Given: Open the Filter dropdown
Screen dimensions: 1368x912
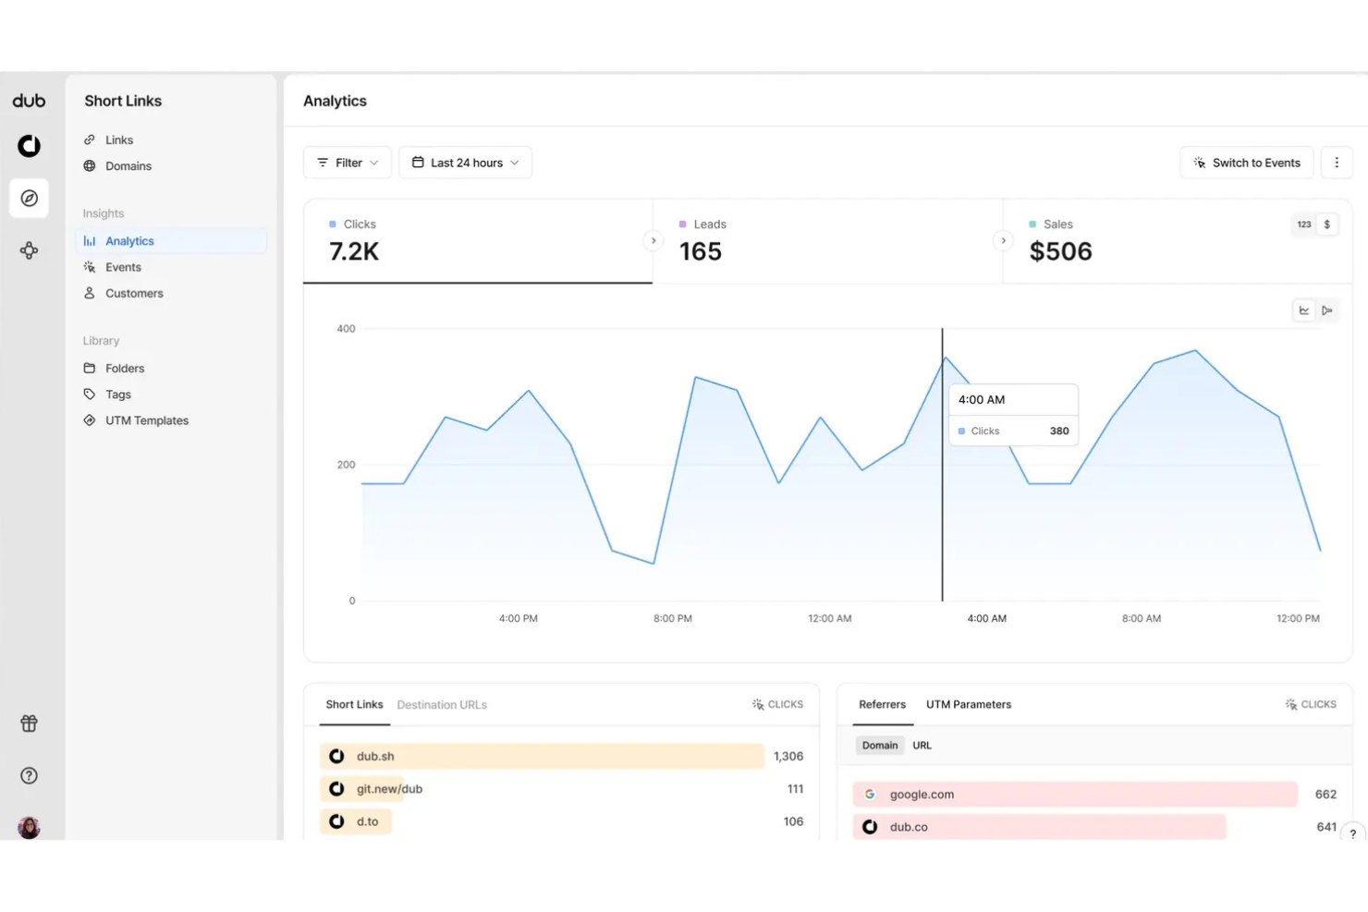Looking at the screenshot, I should [348, 163].
